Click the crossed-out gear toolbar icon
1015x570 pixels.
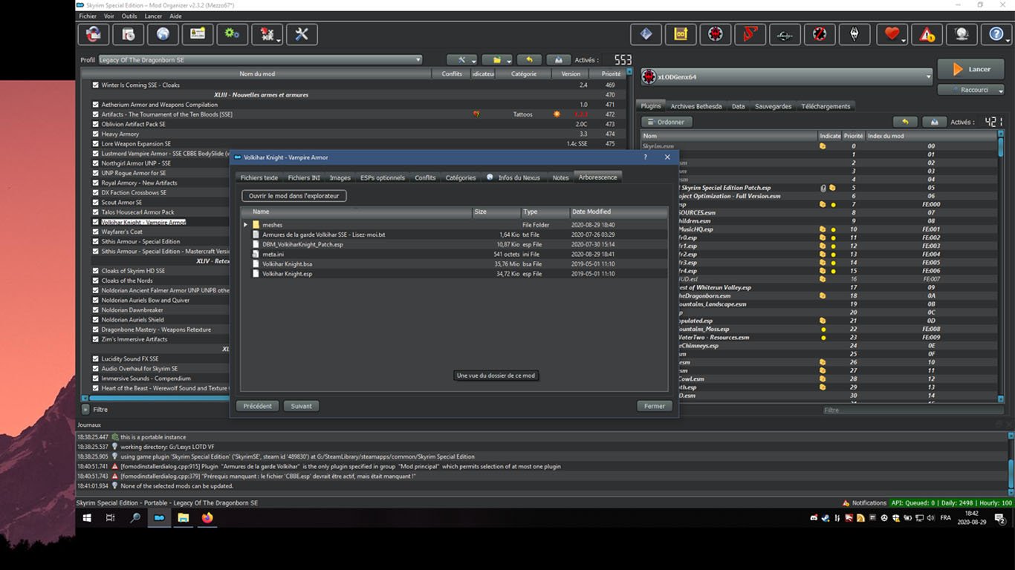click(x=820, y=34)
